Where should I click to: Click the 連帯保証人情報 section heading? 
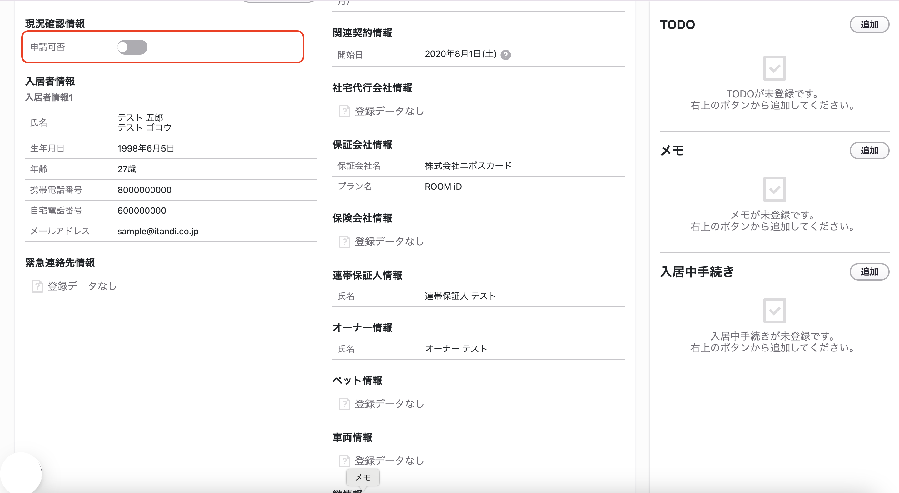367,275
